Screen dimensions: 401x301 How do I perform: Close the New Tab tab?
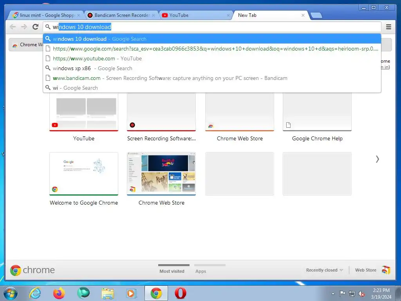click(303, 15)
